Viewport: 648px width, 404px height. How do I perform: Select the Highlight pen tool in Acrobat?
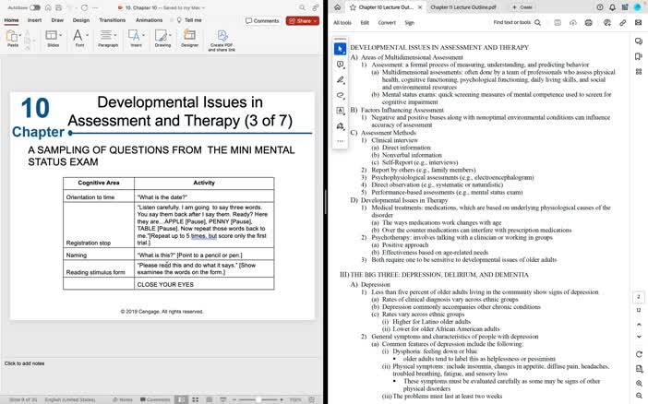(340, 80)
